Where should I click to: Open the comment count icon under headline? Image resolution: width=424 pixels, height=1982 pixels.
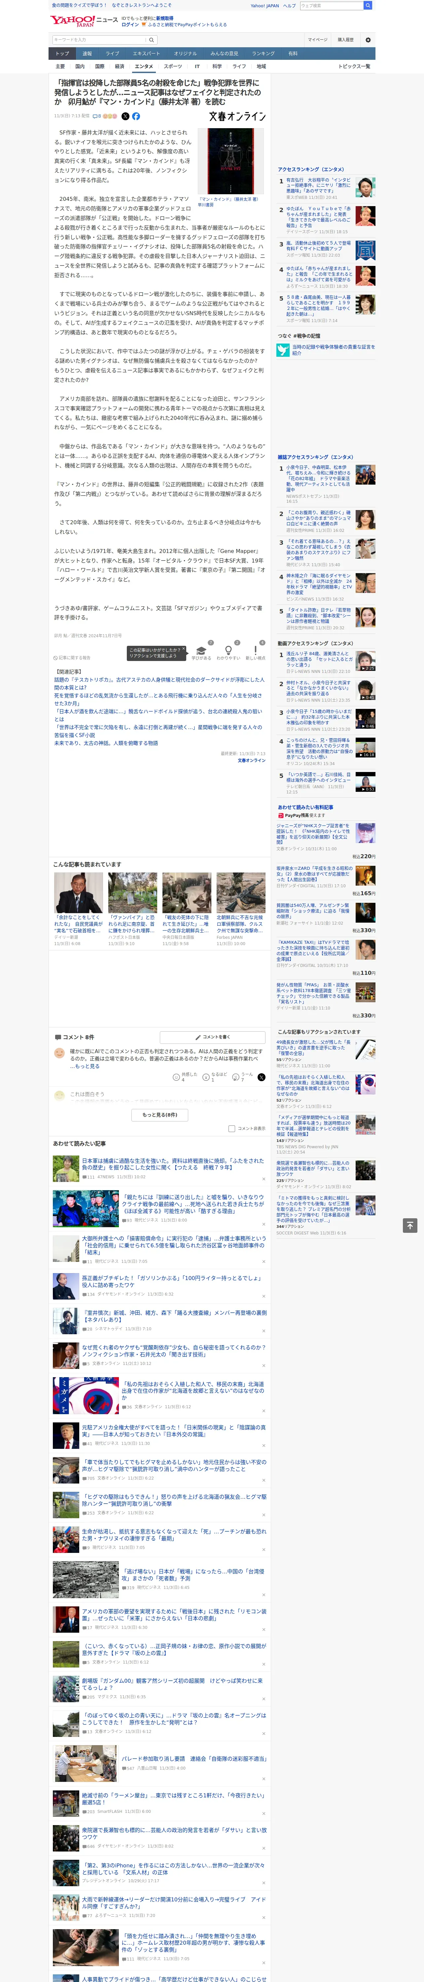coord(97,116)
